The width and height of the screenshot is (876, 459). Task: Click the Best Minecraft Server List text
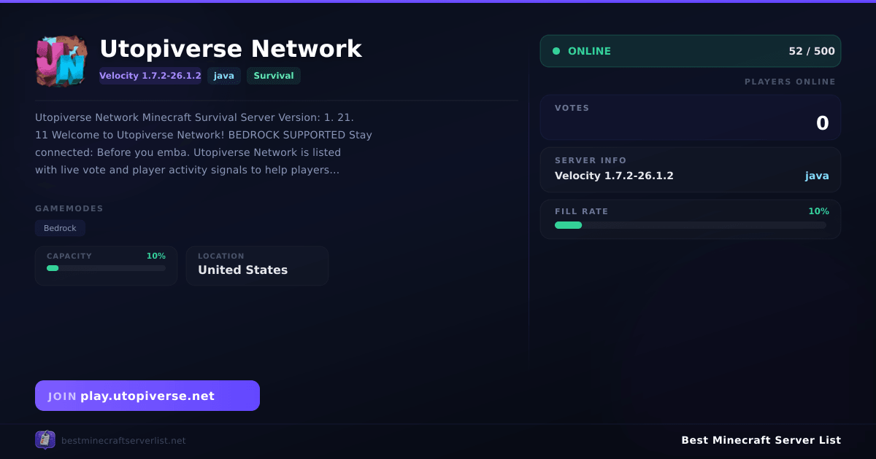click(x=761, y=440)
